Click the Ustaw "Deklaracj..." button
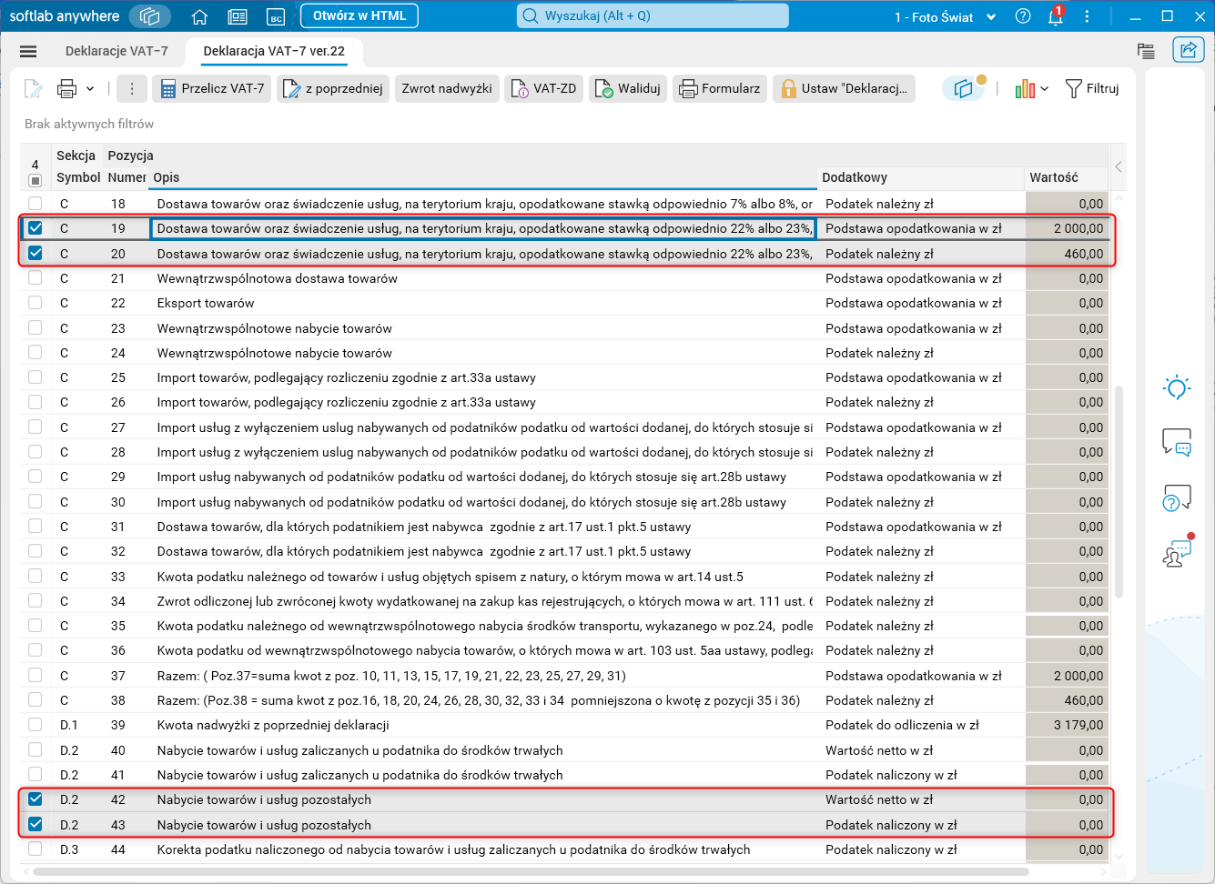The width and height of the screenshot is (1215, 884). [x=844, y=88]
